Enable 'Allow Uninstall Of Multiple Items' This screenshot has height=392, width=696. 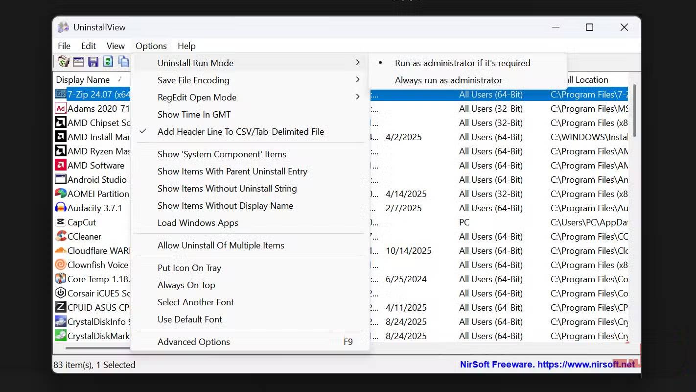[221, 245]
